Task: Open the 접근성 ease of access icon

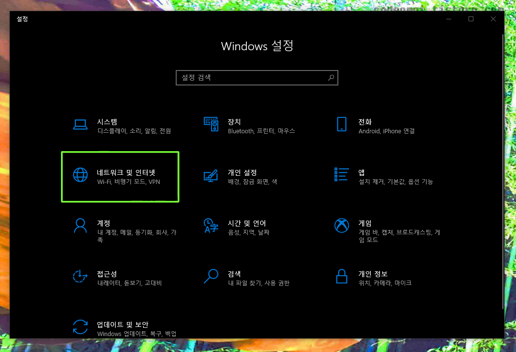Action: click(x=80, y=276)
